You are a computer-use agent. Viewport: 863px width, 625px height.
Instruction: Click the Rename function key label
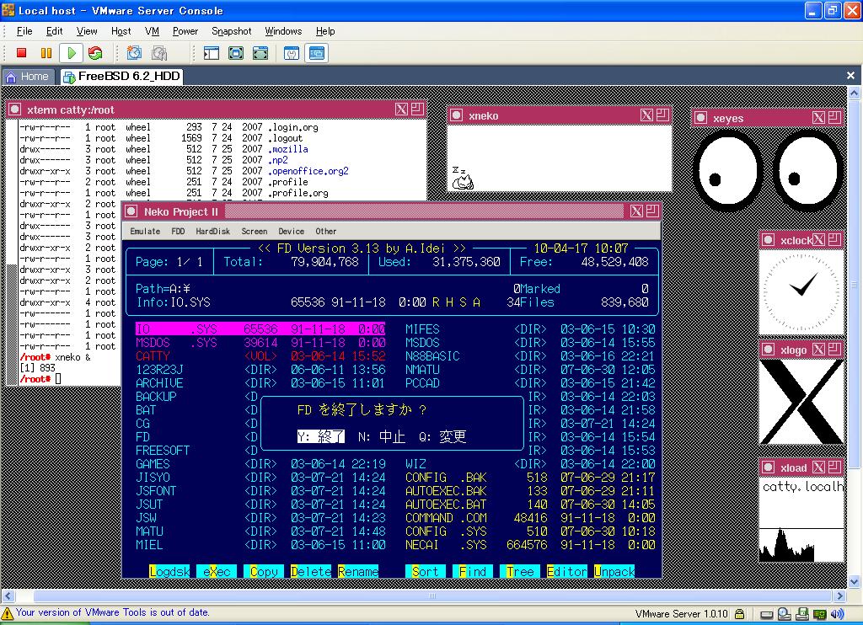coord(358,572)
